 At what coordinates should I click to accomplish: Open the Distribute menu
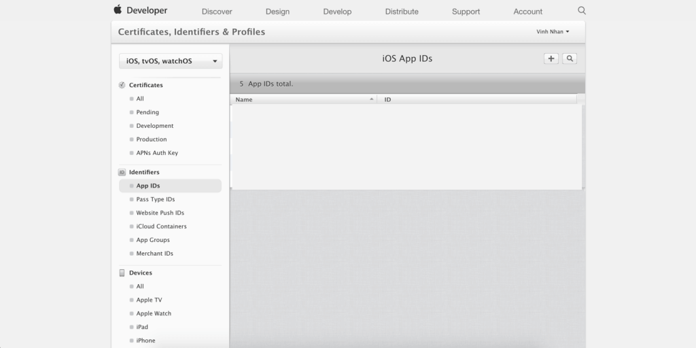402,12
